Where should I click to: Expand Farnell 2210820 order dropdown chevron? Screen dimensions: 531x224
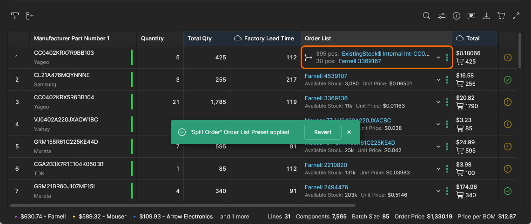tap(438, 169)
